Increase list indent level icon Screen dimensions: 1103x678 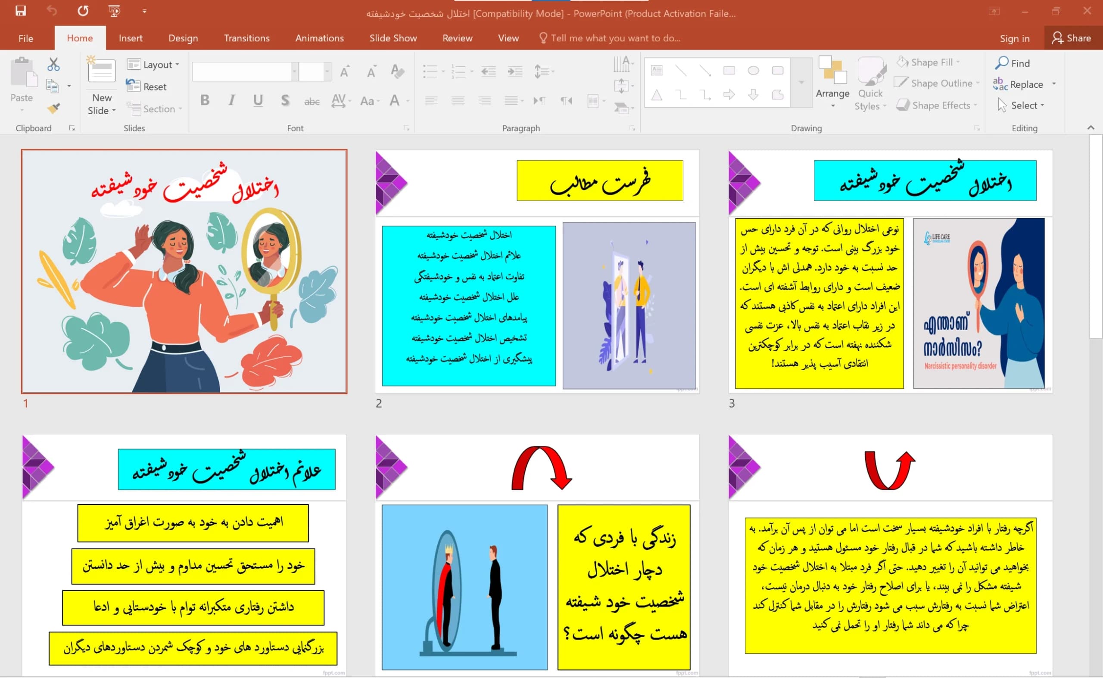tap(515, 71)
